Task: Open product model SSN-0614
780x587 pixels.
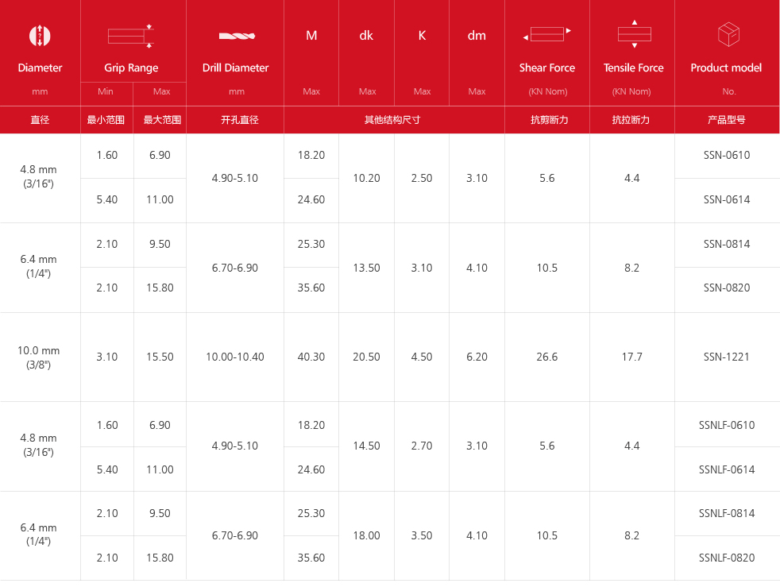Action: tap(726, 200)
